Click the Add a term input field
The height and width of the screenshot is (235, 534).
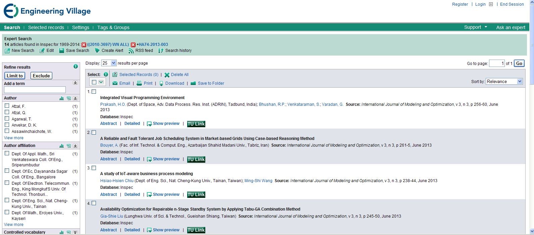click(35, 90)
